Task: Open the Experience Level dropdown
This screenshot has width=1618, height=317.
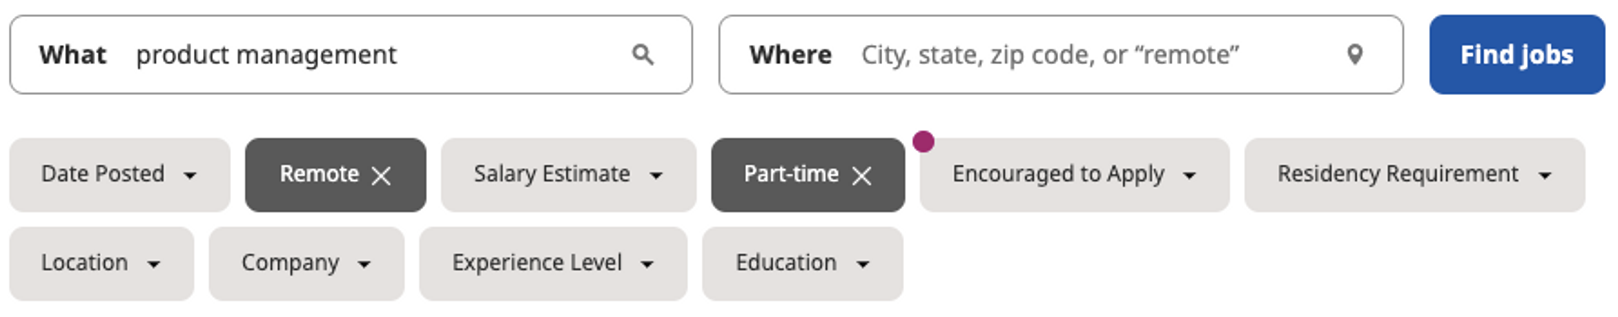Action: (x=553, y=264)
